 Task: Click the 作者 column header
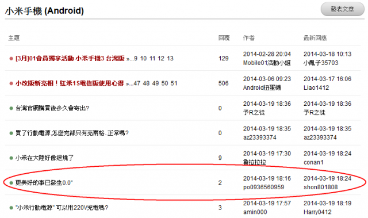pyautogui.click(x=249, y=38)
